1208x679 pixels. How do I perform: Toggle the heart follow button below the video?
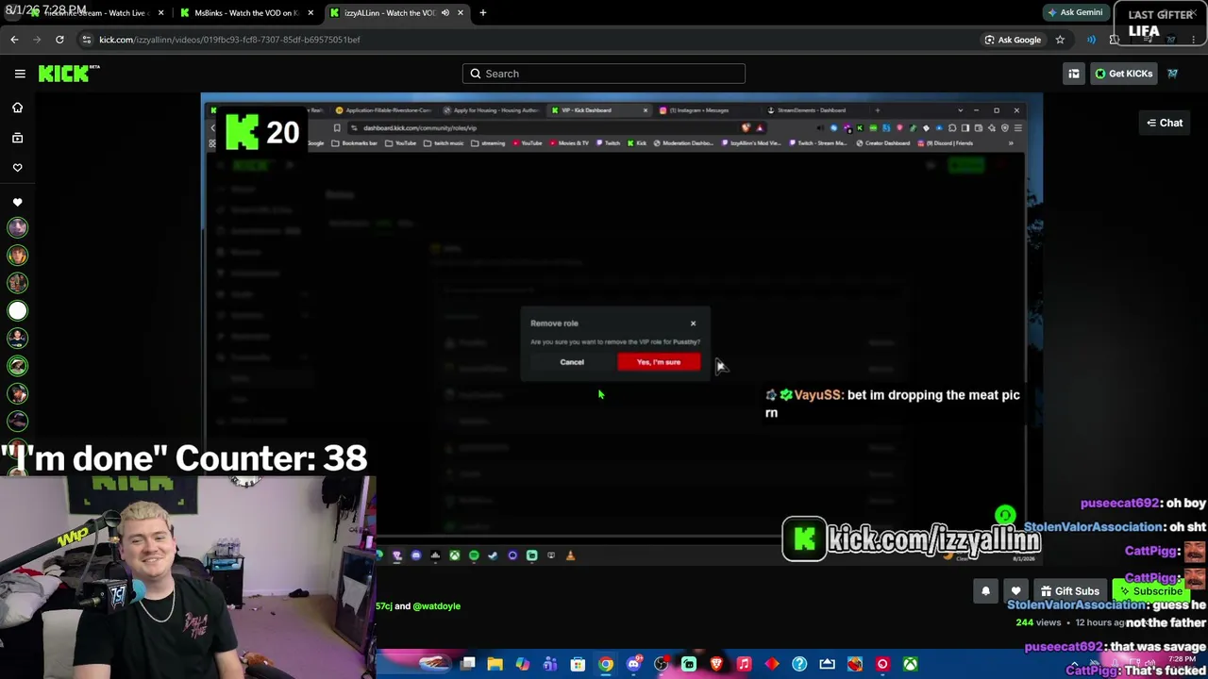pyautogui.click(x=1015, y=591)
